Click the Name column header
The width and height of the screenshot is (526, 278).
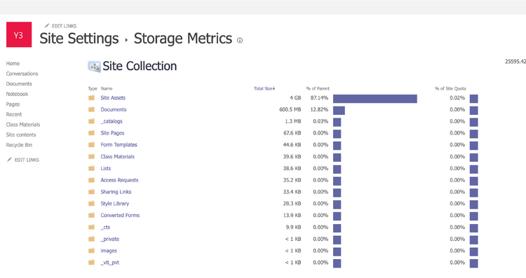tap(107, 88)
